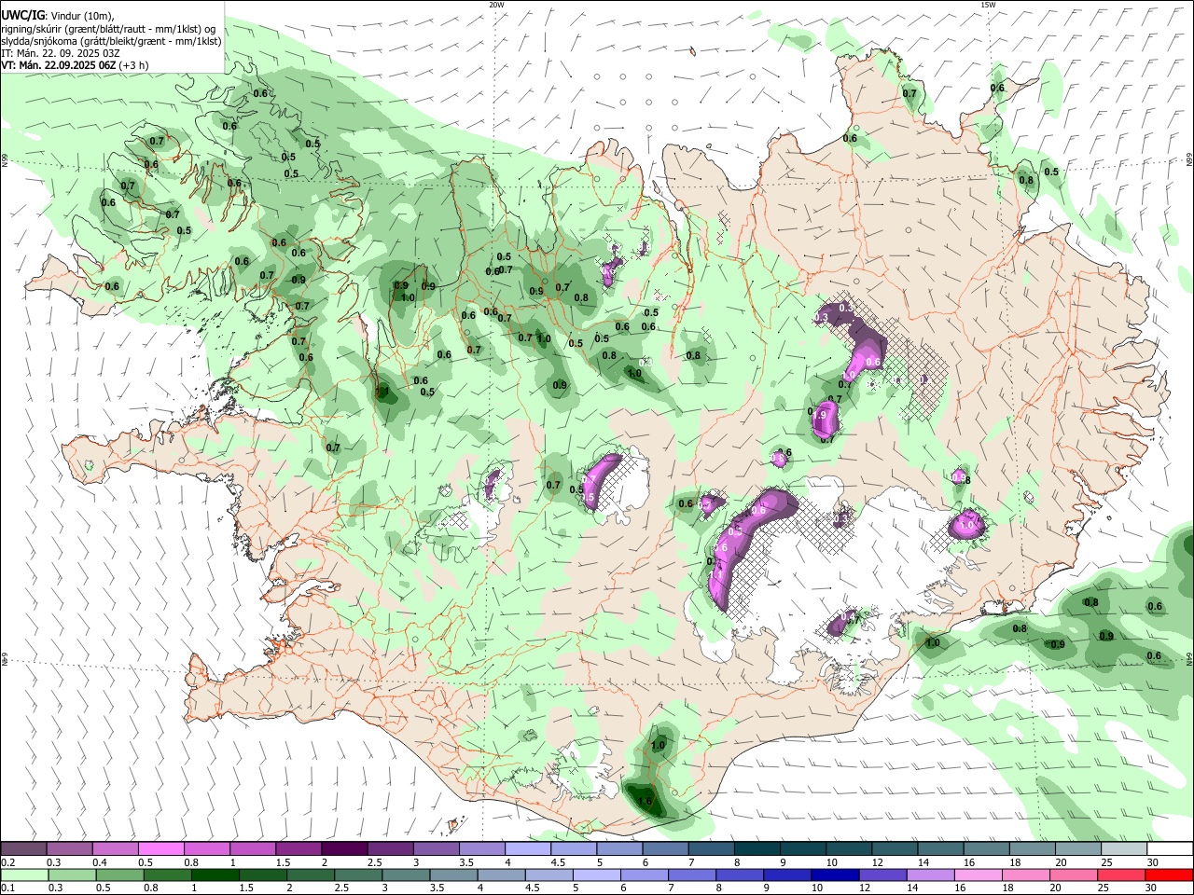Click the bright pink 0.5–0.8 snow legend swatch
Viewport: 1194px width, 895px height.
161,848
